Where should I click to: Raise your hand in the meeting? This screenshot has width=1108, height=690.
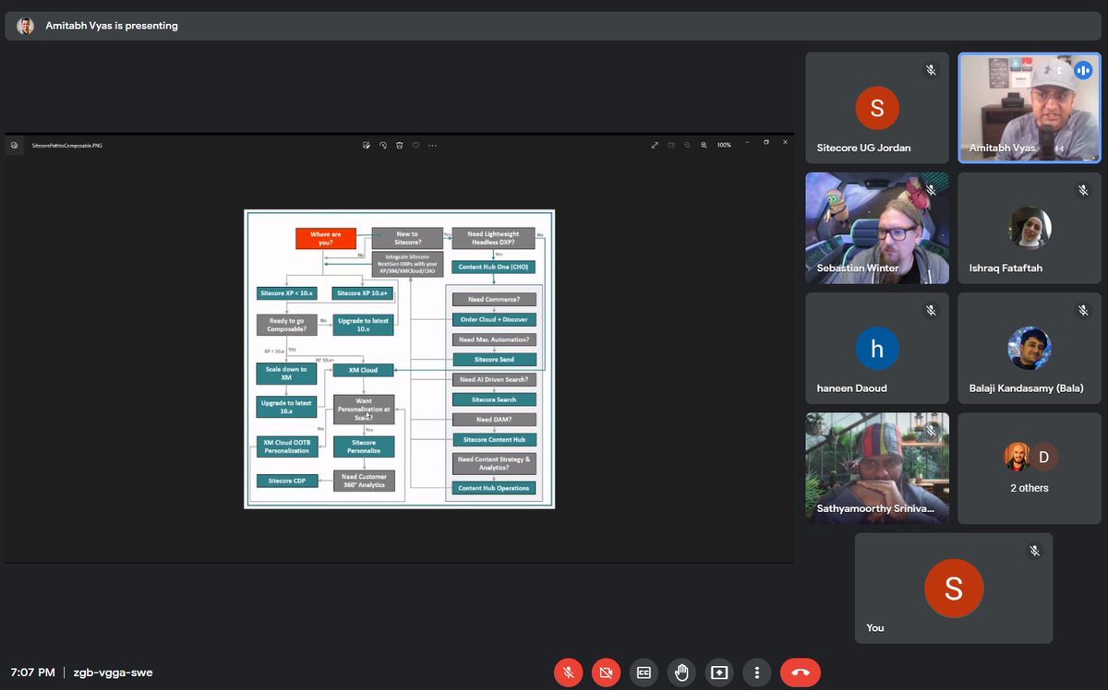[x=681, y=672]
